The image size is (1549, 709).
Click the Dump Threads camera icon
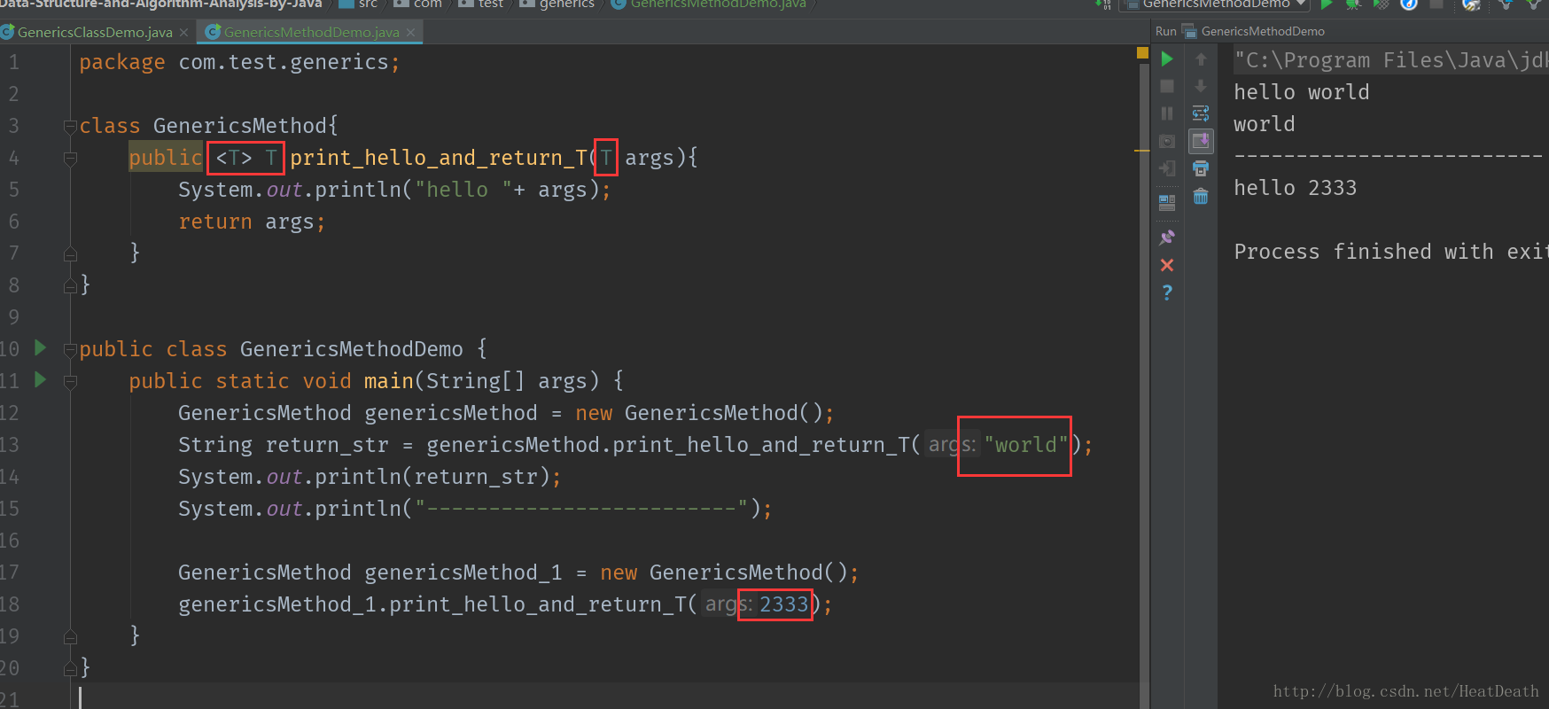(x=1167, y=141)
